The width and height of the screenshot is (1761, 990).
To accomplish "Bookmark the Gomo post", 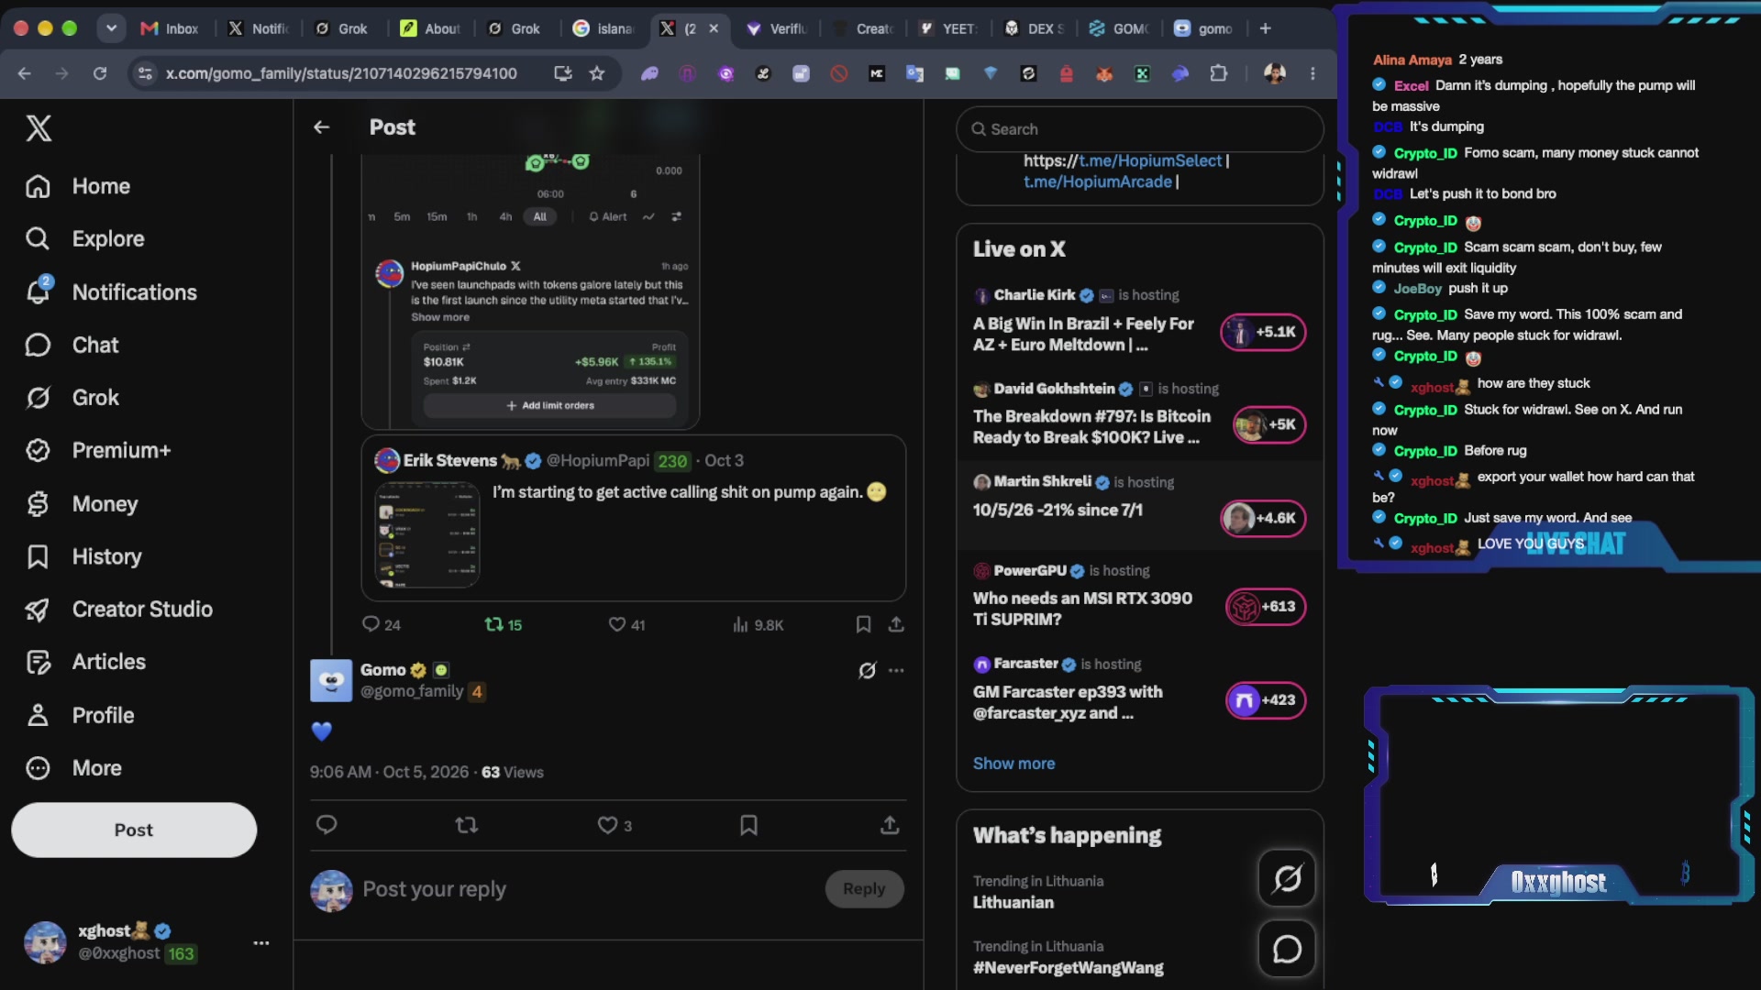I will tap(748, 825).
